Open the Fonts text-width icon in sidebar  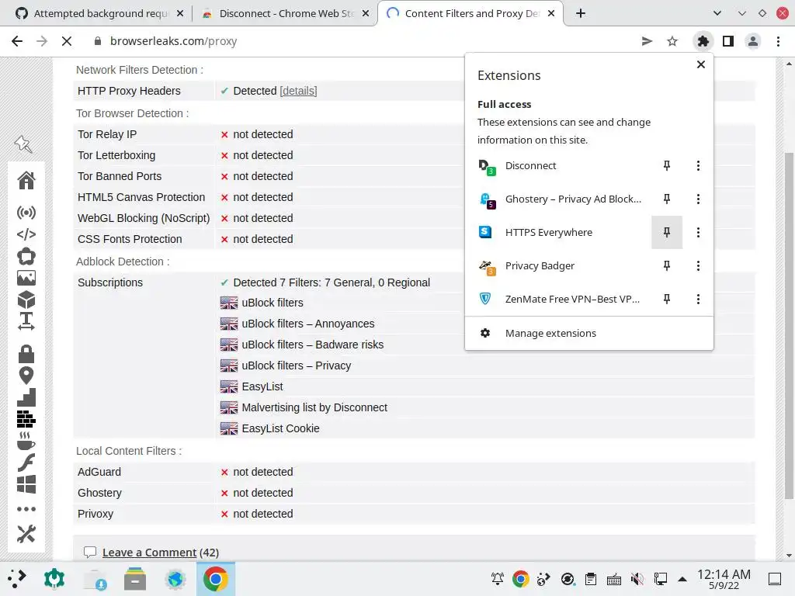26,321
